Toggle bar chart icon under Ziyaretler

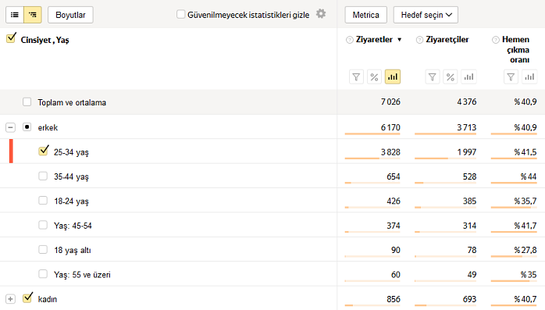(x=393, y=77)
